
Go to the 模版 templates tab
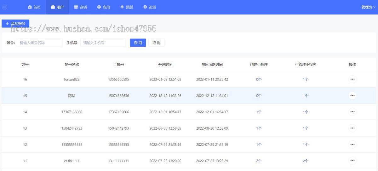click(126, 7)
